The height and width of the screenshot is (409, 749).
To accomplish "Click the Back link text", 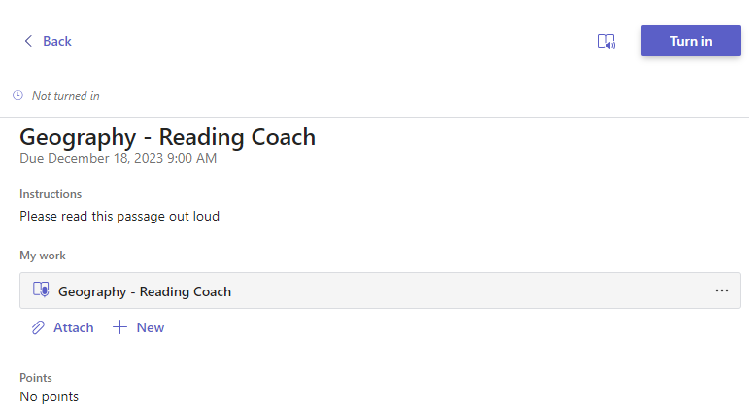I will pos(57,41).
